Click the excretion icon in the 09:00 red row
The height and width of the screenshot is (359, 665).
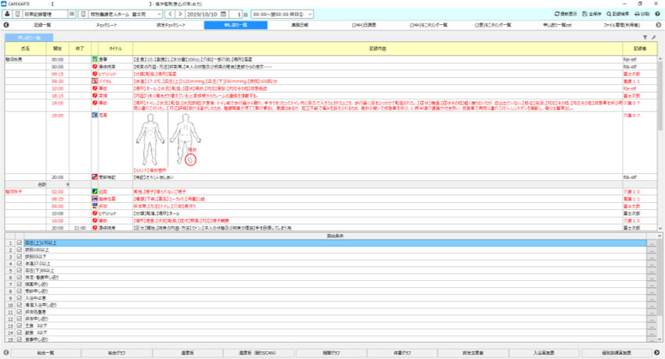tap(95, 206)
